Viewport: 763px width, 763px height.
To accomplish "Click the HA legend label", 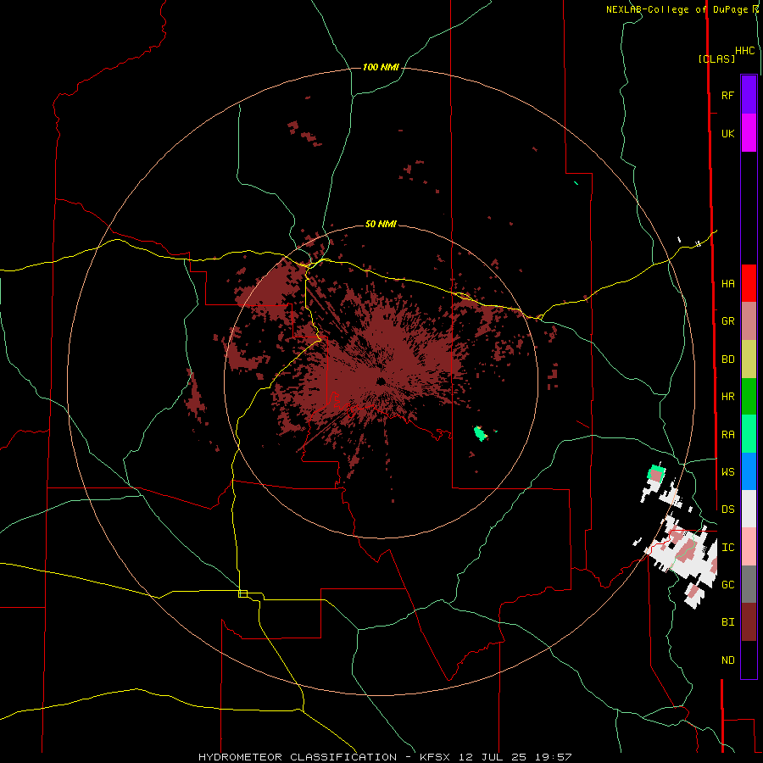I will (727, 283).
